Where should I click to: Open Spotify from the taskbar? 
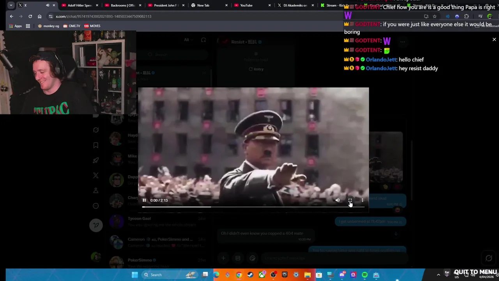coord(365,275)
